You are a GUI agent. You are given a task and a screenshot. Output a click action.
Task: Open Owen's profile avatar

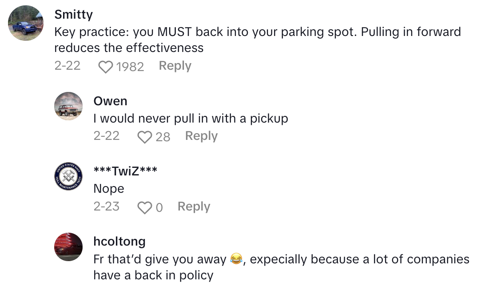[x=68, y=107]
